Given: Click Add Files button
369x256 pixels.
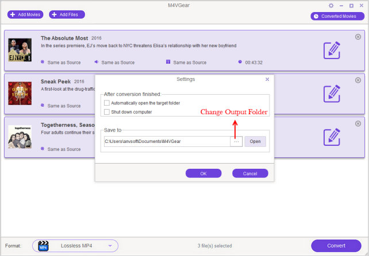Looking at the screenshot, I should [x=67, y=14].
